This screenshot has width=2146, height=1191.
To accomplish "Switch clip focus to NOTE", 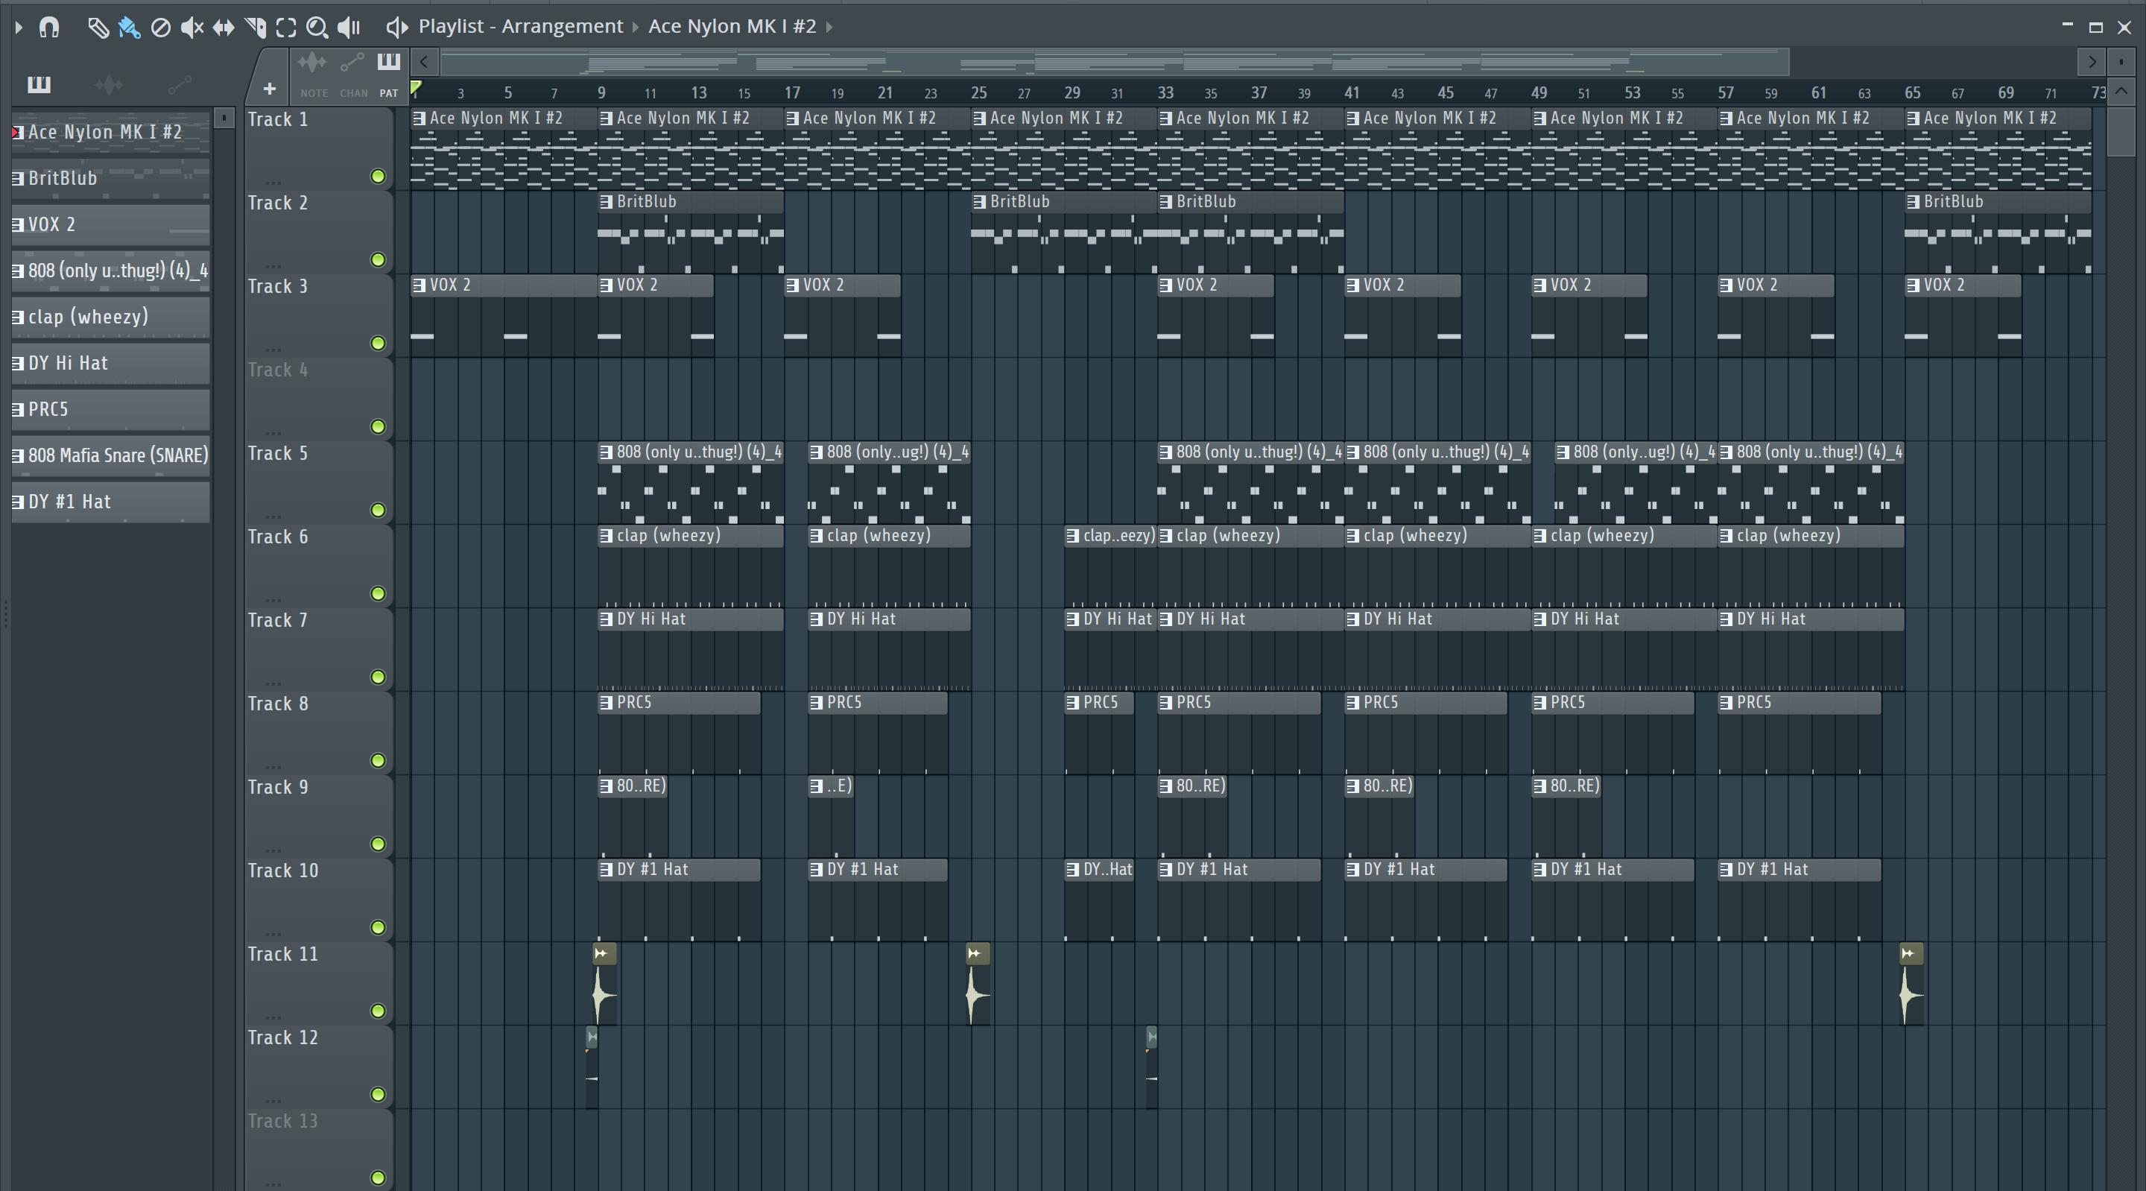I will tap(313, 75).
